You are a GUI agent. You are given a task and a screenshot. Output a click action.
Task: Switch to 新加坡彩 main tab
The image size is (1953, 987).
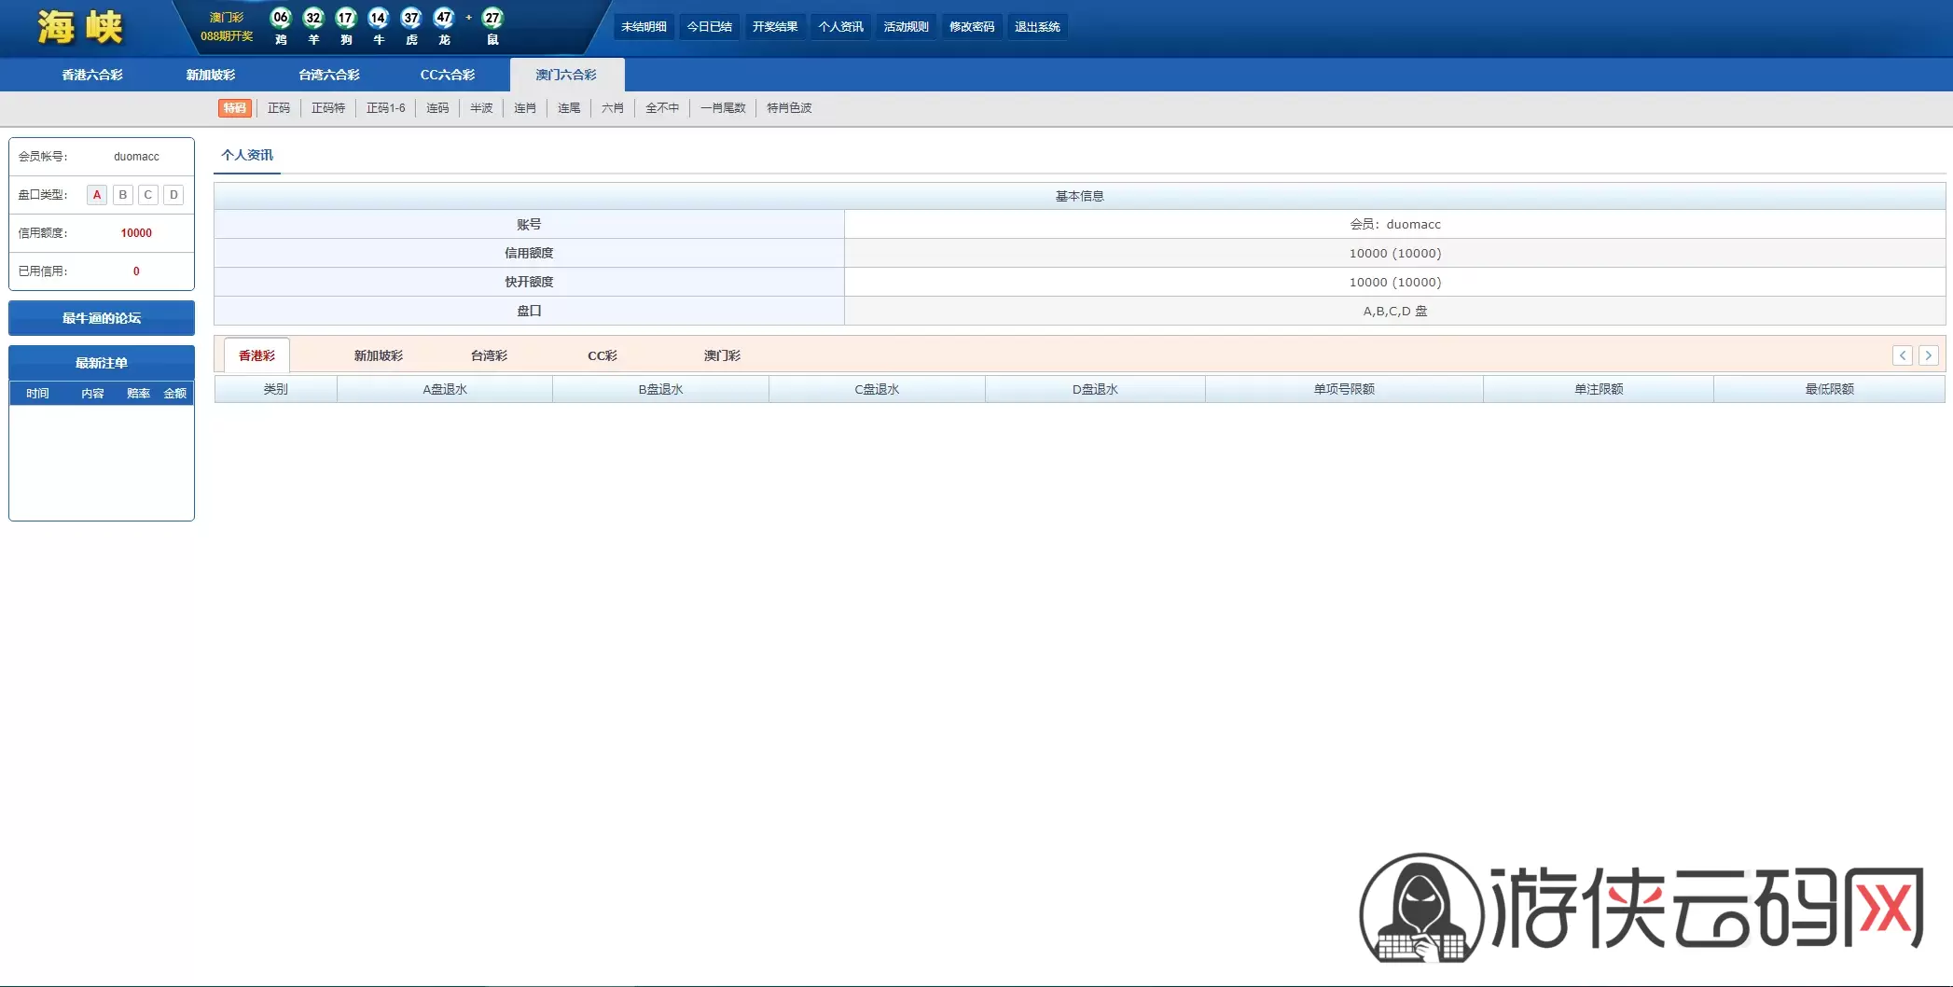coord(211,75)
